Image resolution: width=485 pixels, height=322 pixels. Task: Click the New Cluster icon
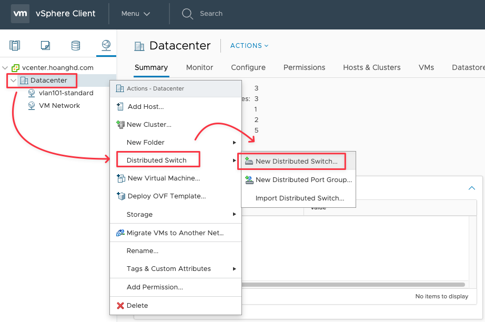coord(120,125)
